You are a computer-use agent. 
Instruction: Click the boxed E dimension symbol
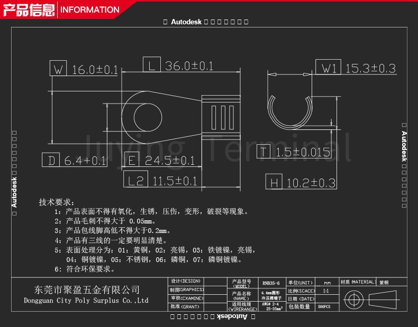(x=132, y=160)
